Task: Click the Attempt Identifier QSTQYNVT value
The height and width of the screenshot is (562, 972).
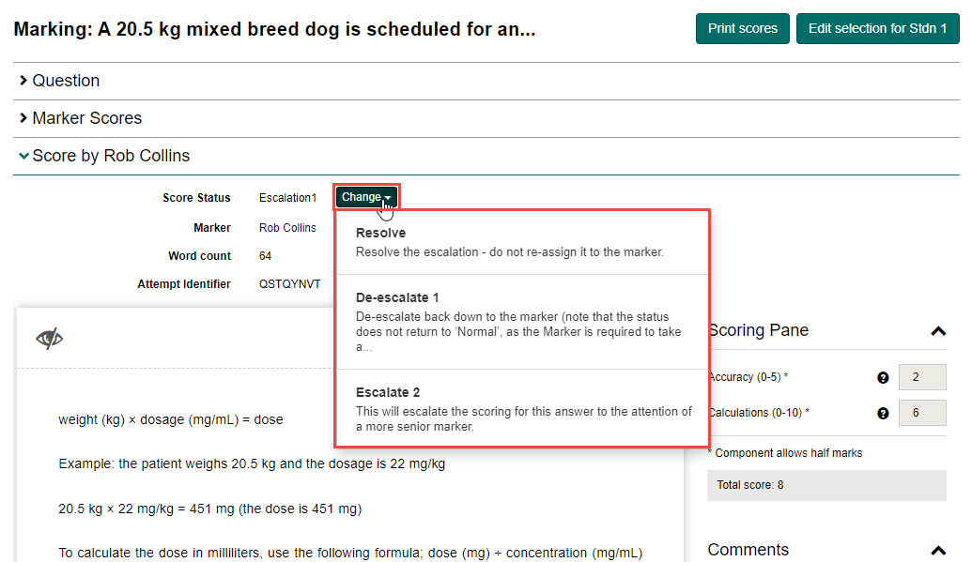Action: coord(289,284)
